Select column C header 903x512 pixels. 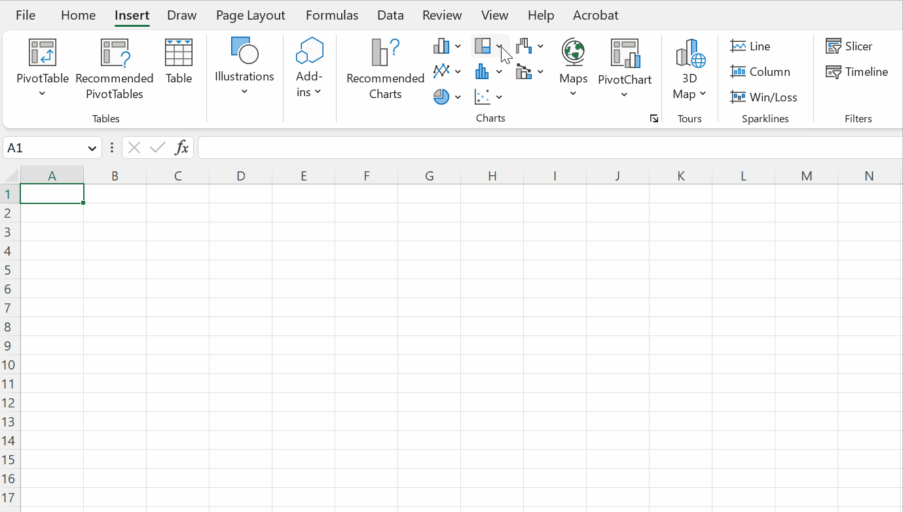177,175
